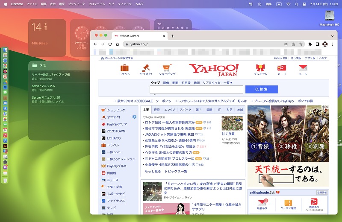Viewport: 342px width, 222px height.
Task: Open the Shopping cart icon in the header
Action: [x=167, y=68]
